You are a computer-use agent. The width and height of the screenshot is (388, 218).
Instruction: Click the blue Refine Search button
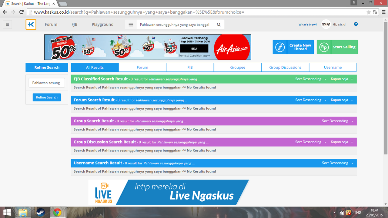[x=47, y=97]
